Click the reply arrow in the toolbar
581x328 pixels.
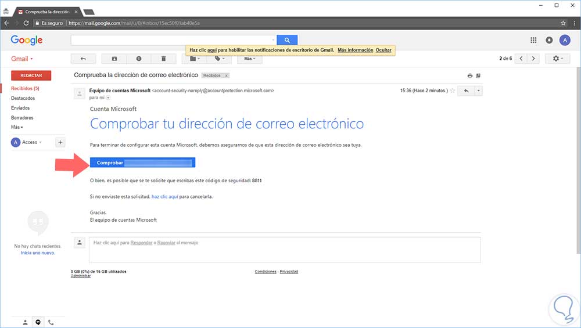(x=83, y=59)
